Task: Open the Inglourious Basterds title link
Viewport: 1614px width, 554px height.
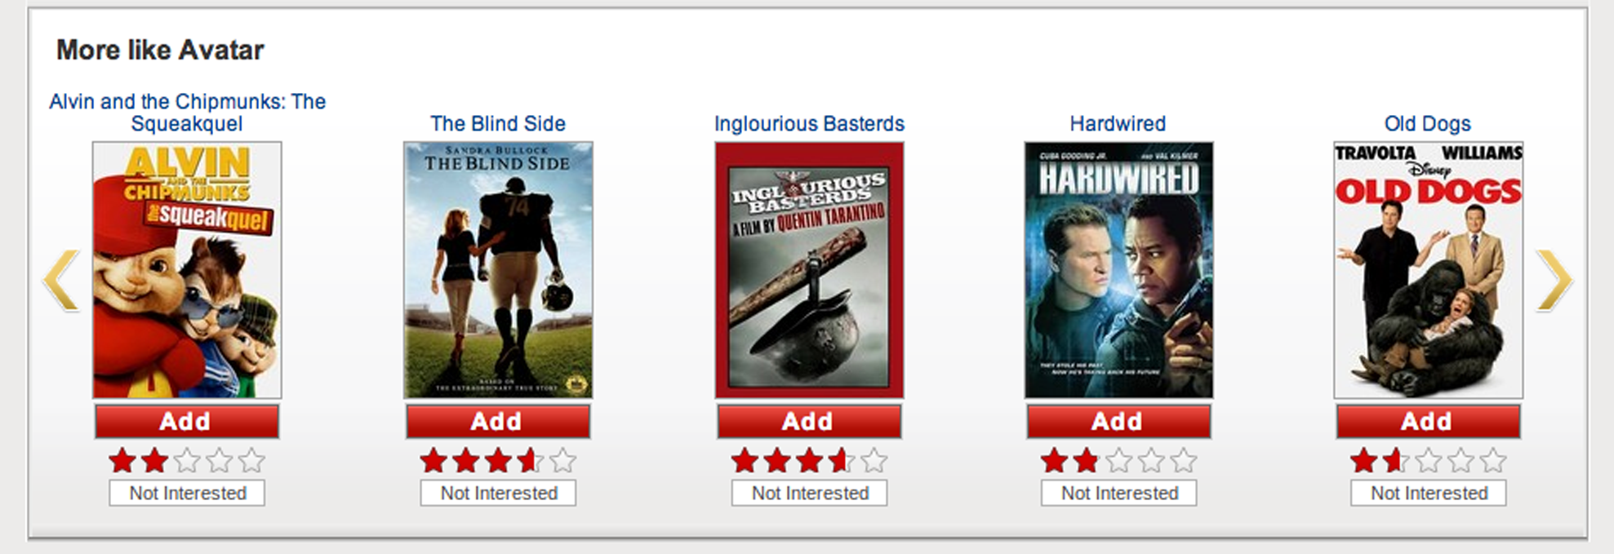Action: point(809,124)
